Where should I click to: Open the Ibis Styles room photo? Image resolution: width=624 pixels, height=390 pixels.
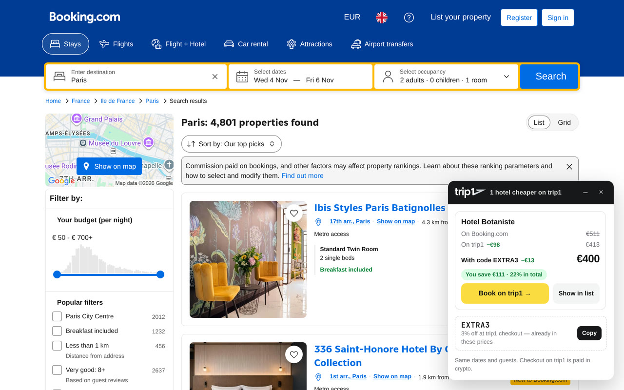click(x=248, y=259)
